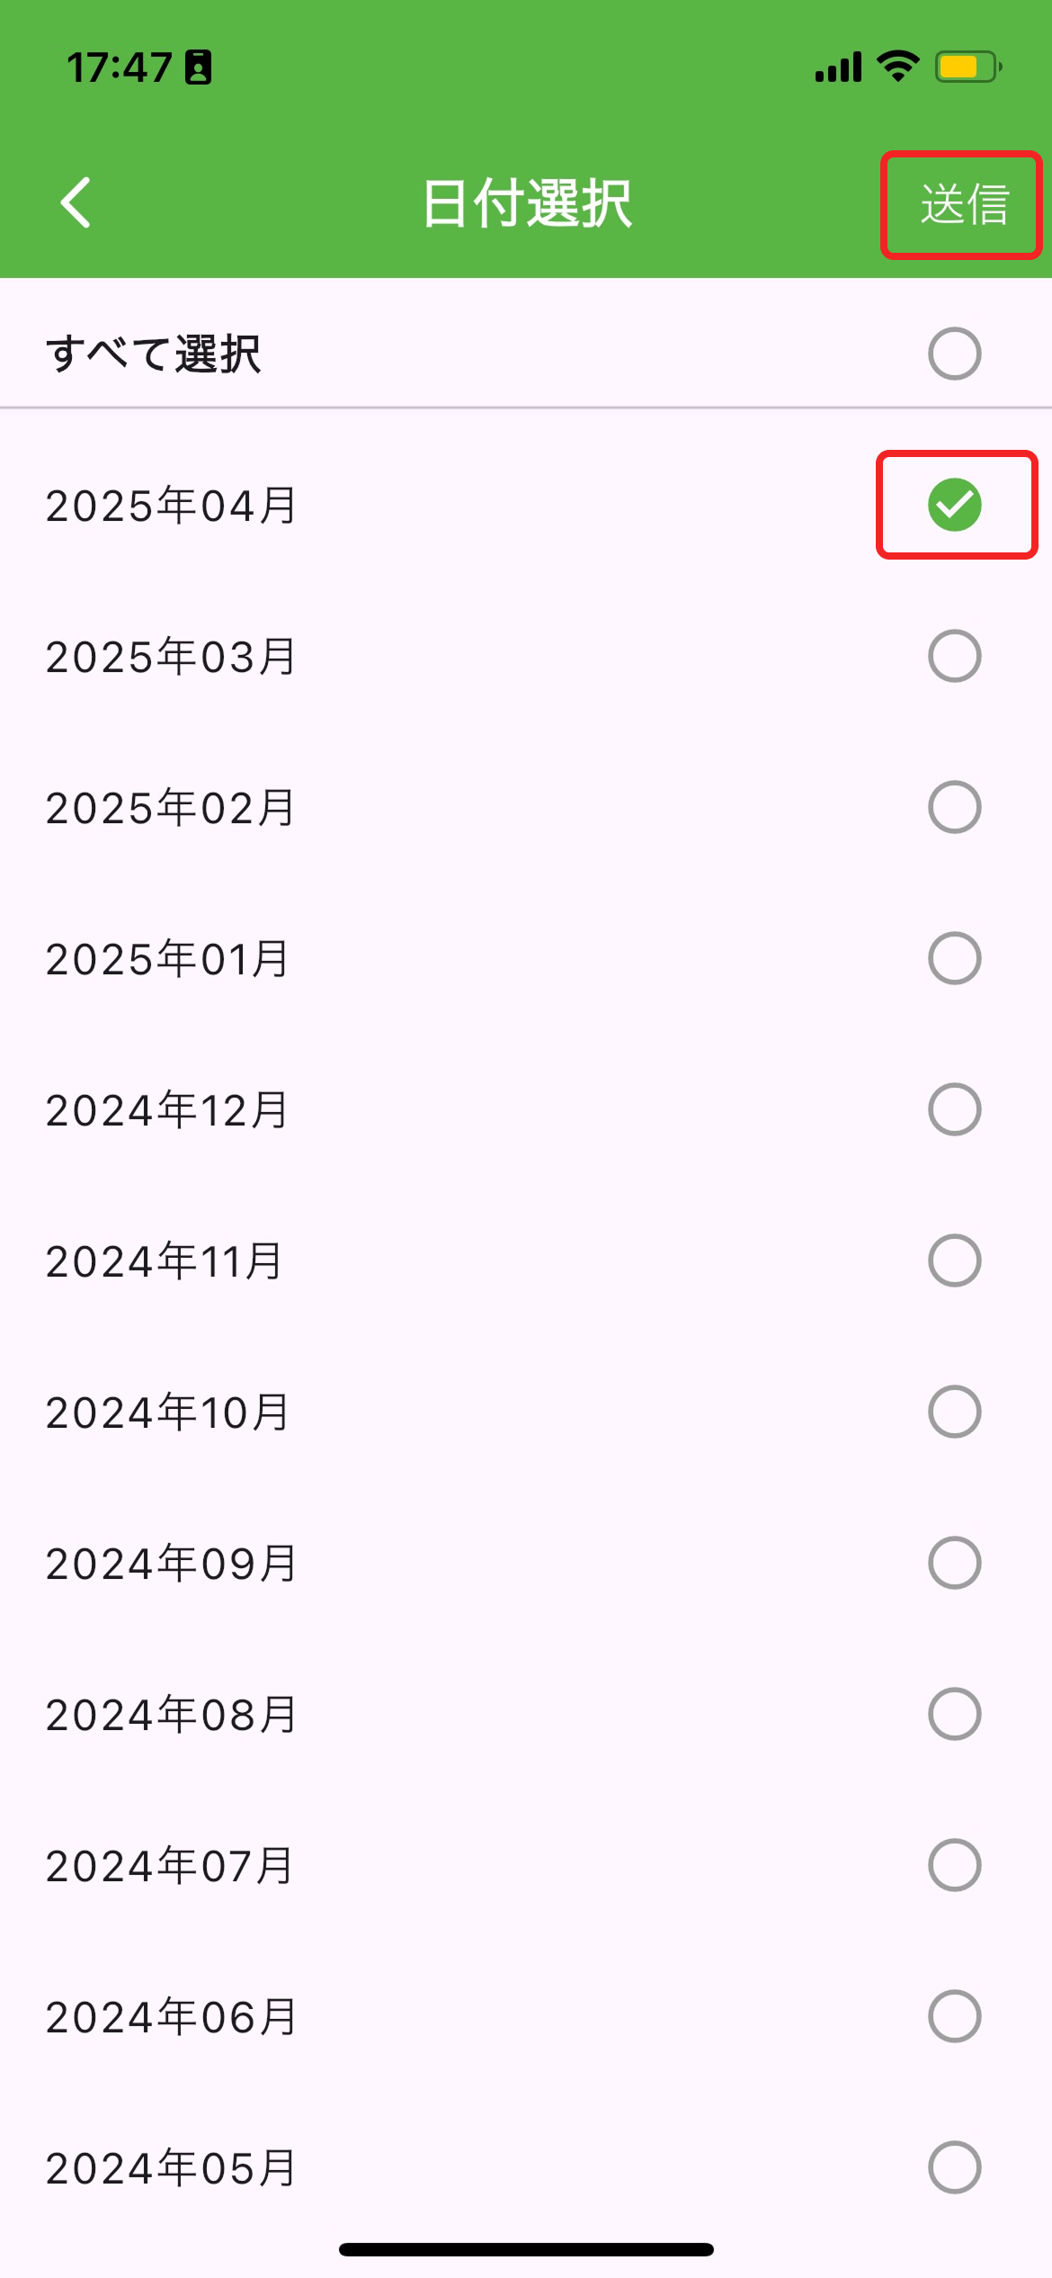The image size is (1052, 2278).
Task: Select the 2024年11月 circle
Action: click(954, 1260)
